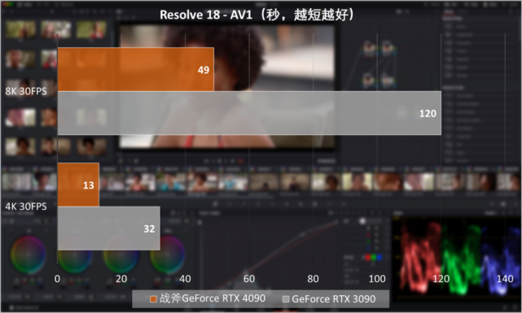This screenshot has height=313, width=522.
Task: Click the x-axis tick label "20"
Action: tap(121, 278)
